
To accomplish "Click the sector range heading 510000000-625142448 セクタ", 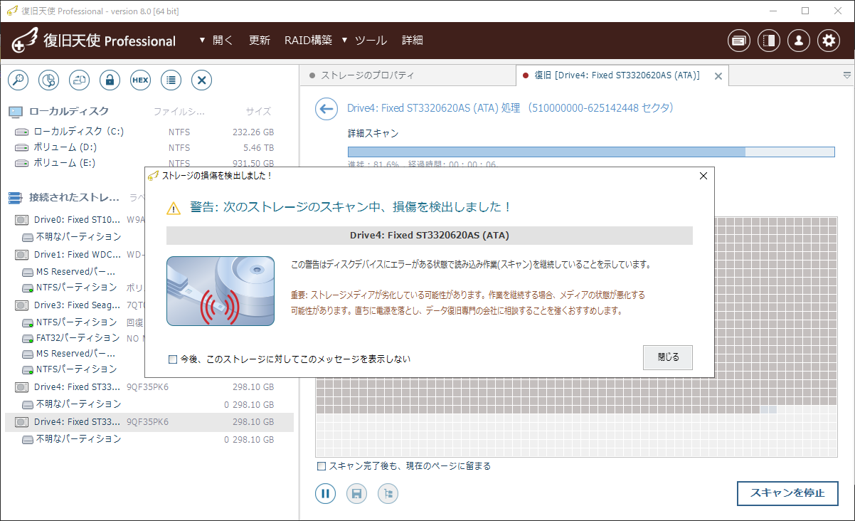I will point(602,108).
